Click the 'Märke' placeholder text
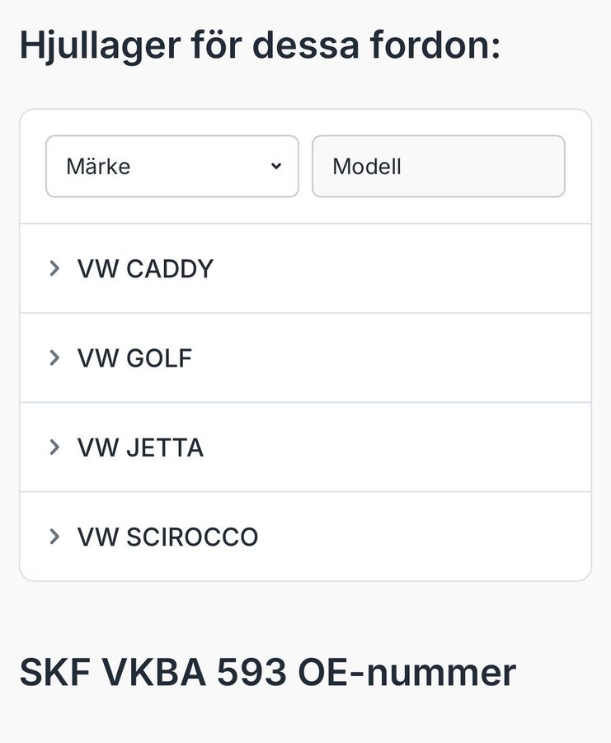This screenshot has height=743, width=611. [98, 167]
